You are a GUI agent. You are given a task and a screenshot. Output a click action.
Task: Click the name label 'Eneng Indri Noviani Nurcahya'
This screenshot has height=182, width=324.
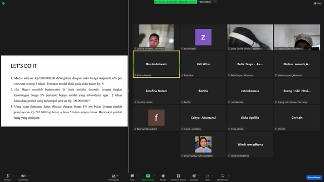pyautogui.click(x=293, y=102)
